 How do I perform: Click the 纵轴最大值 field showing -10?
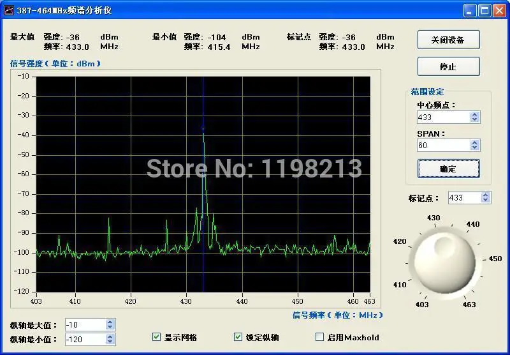coord(85,325)
